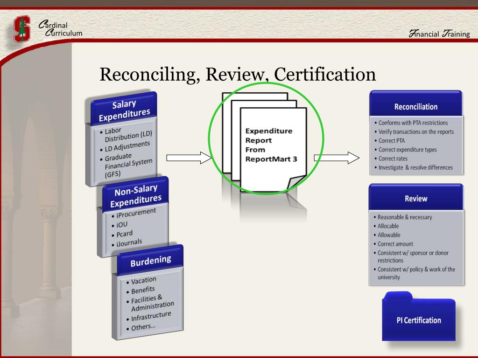Screen dimensions: 478x358
Task: Open the PI Certification folder
Action: click(419, 317)
